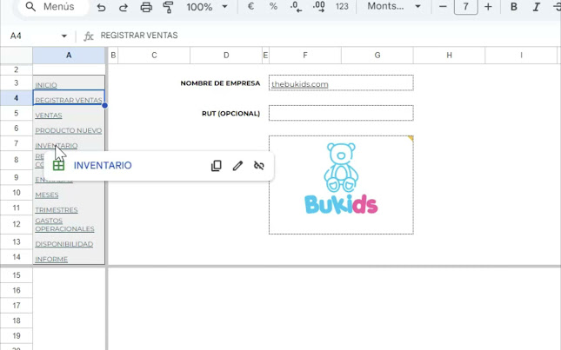Edit the link with pencil icon
The image size is (561, 350).
237,165
